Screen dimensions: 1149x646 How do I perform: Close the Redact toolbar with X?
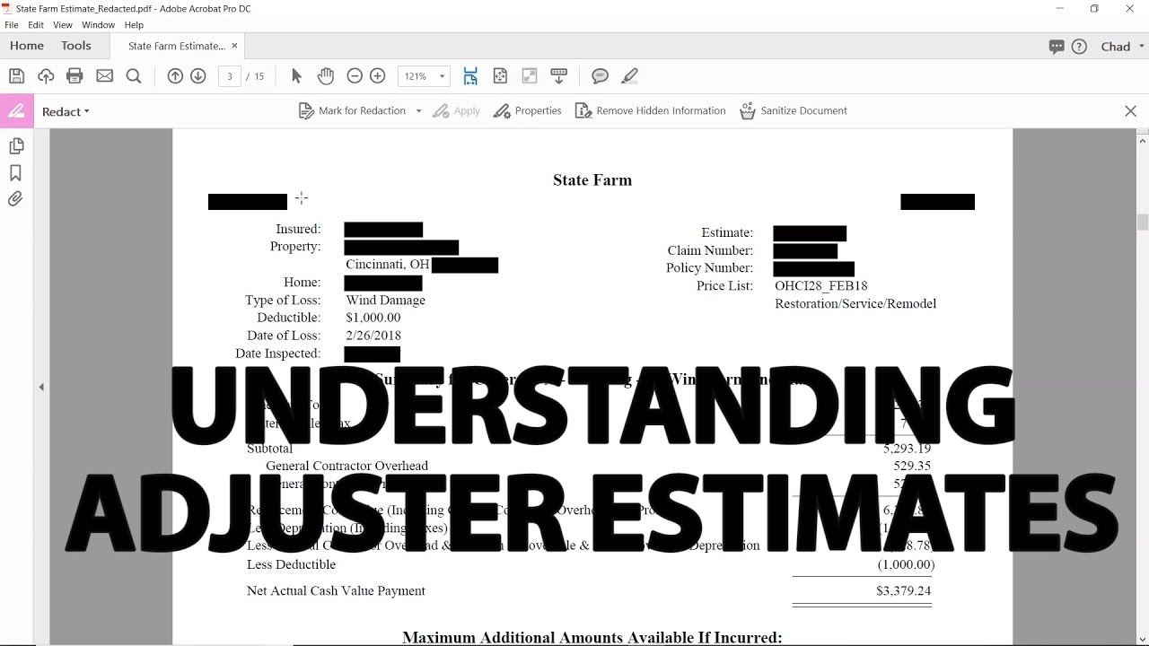[1130, 111]
